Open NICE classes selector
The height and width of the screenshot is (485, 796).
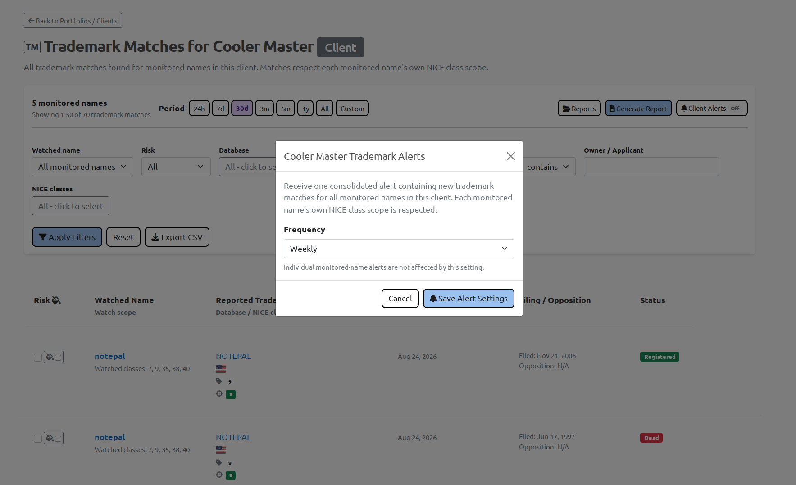[x=70, y=206]
